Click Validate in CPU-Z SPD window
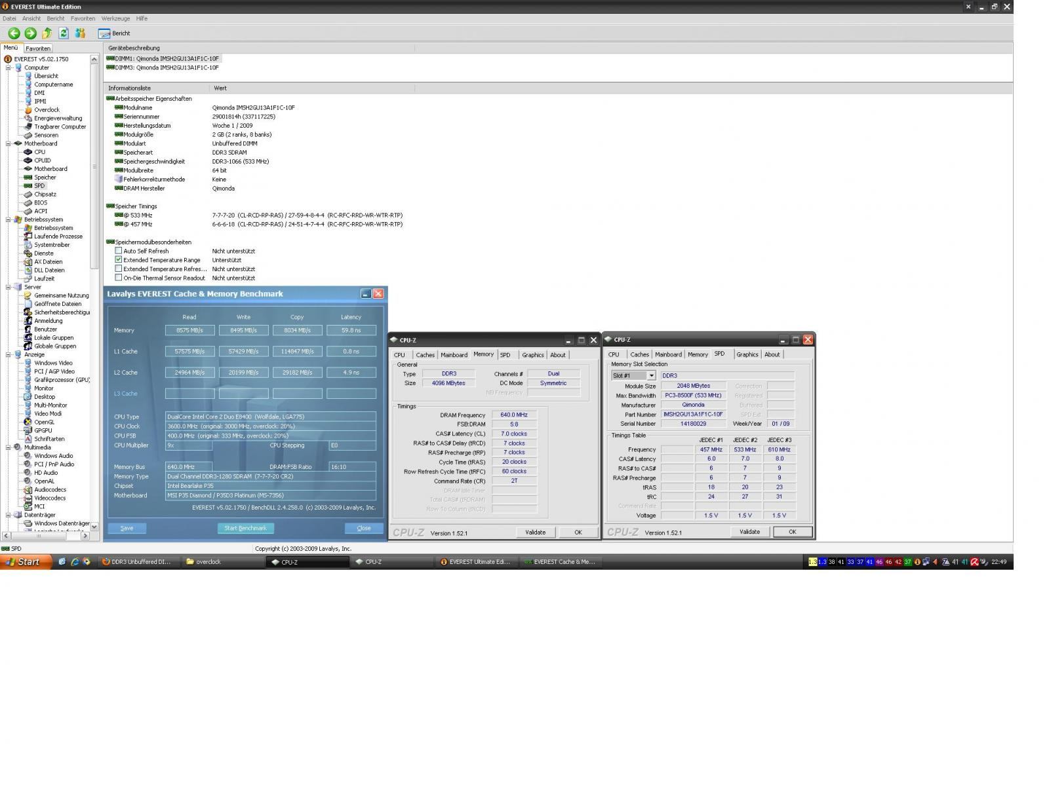This screenshot has width=1049, height=786. click(750, 532)
